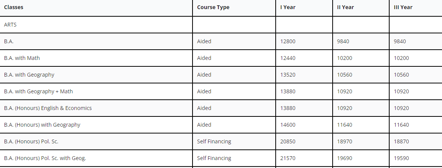442x168 pixels.
Task: Select B.A. (Honours) Pol. Sc. with Geog.
Action: point(45,158)
